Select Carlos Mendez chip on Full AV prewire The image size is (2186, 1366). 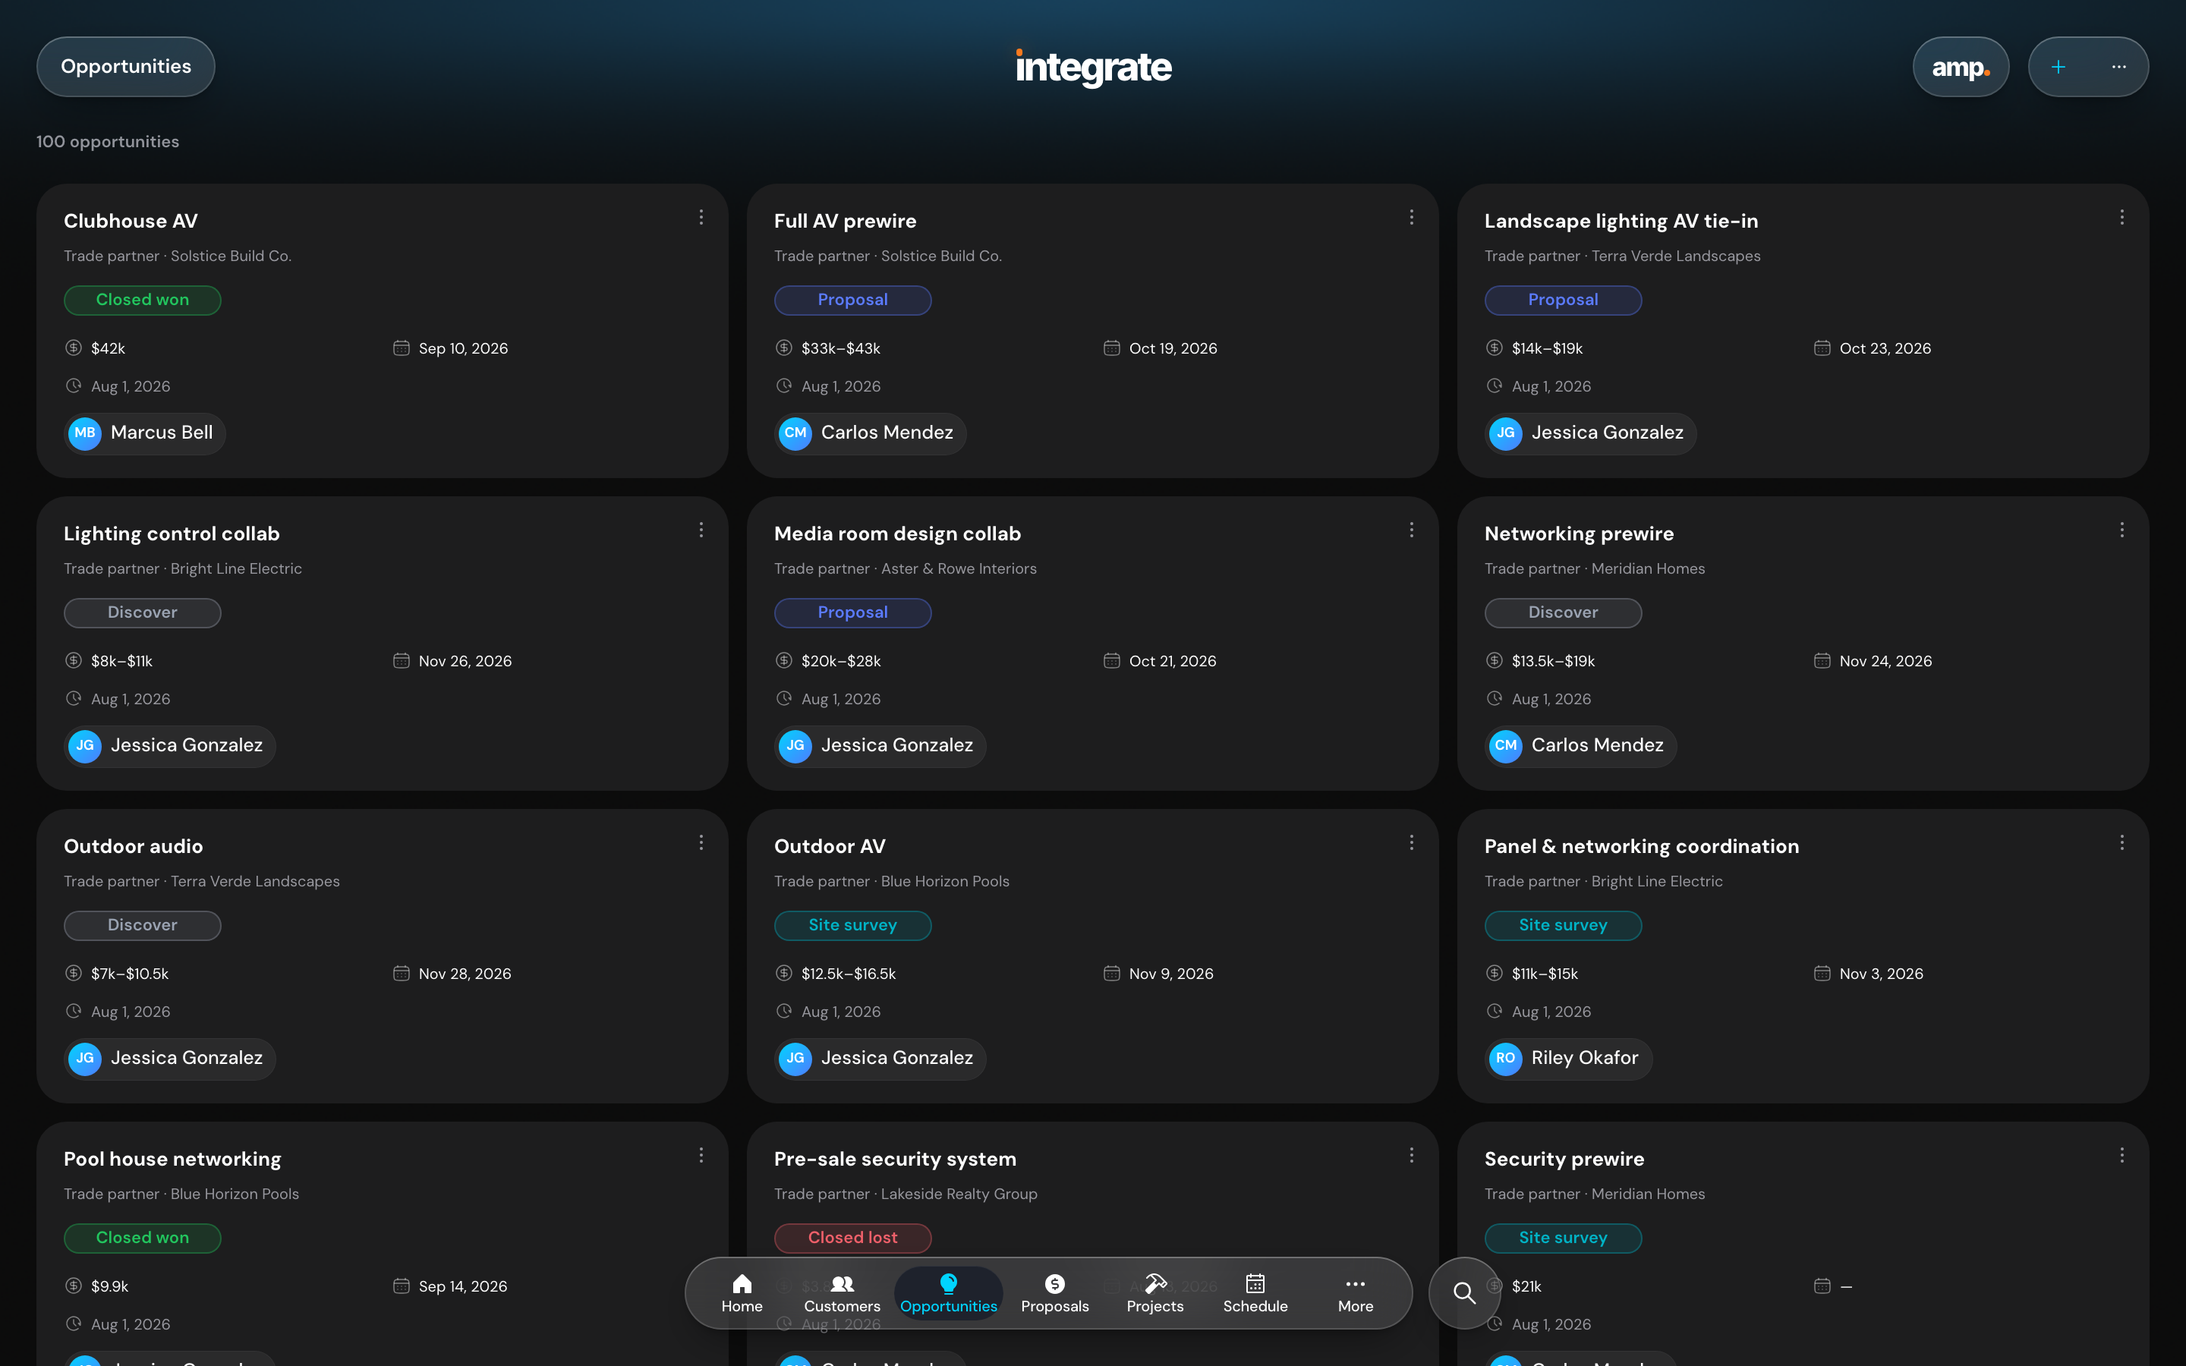coord(870,433)
